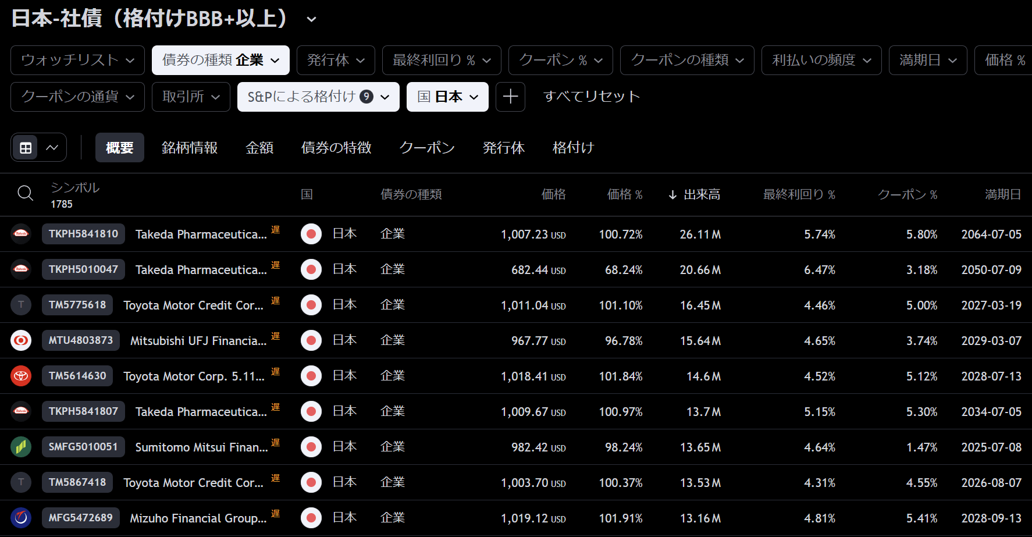Viewport: 1032px width, 537px height.
Task: Switch to the 銘柄情報 tab
Action: point(190,148)
